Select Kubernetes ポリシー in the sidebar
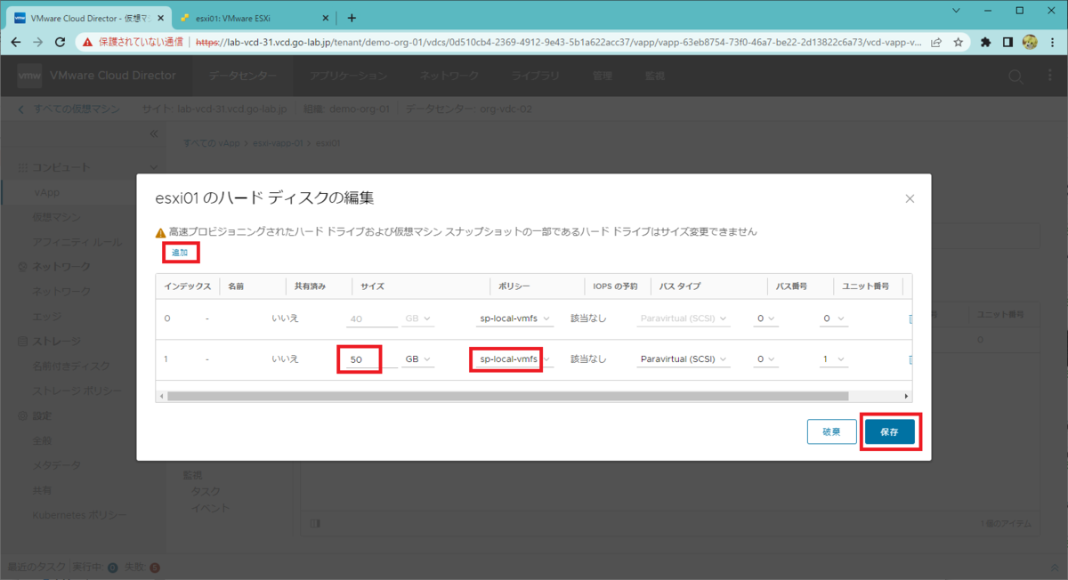This screenshot has width=1068, height=580. 79,515
